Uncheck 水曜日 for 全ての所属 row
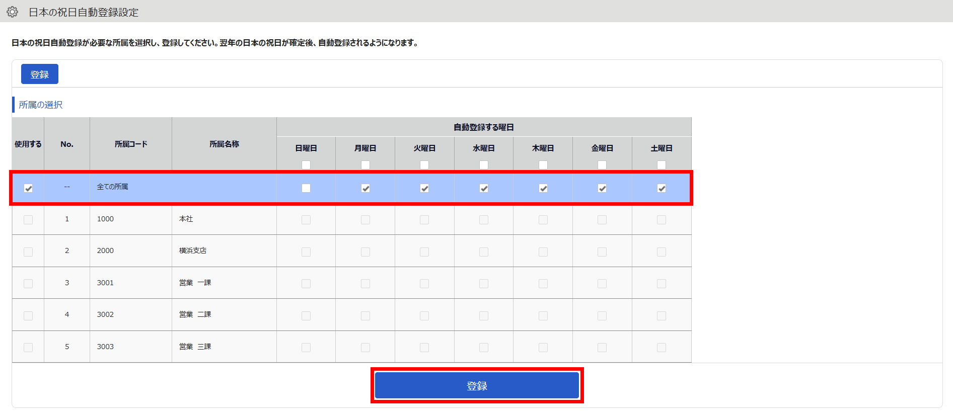 (484, 188)
